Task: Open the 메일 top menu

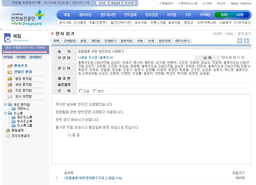Action: click(x=67, y=15)
